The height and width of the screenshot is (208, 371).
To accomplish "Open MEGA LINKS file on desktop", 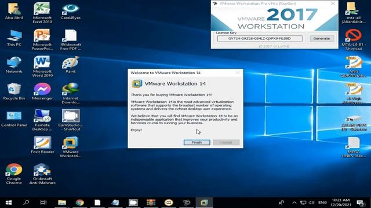I will click(354, 147).
